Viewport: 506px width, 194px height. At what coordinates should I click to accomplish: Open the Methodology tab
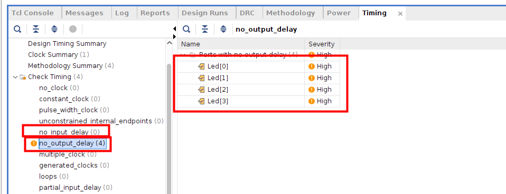pyautogui.click(x=291, y=13)
